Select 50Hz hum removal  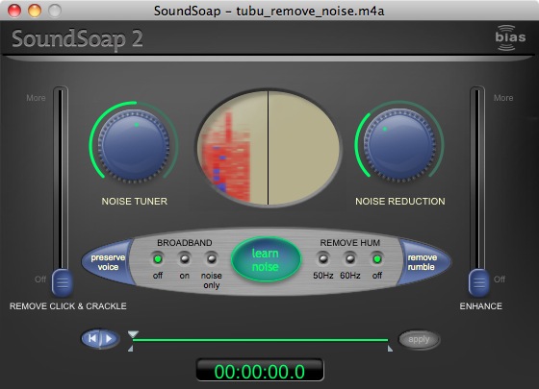(323, 259)
